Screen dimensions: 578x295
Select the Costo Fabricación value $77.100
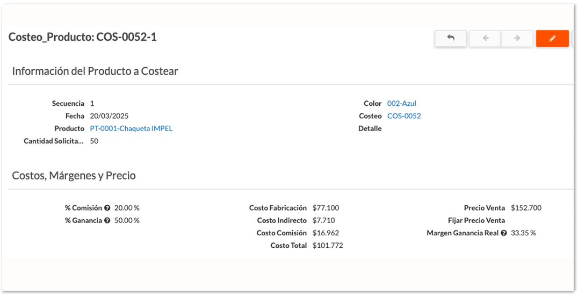tap(326, 208)
